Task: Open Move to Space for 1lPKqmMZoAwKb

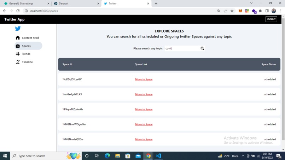Action: click(144, 109)
